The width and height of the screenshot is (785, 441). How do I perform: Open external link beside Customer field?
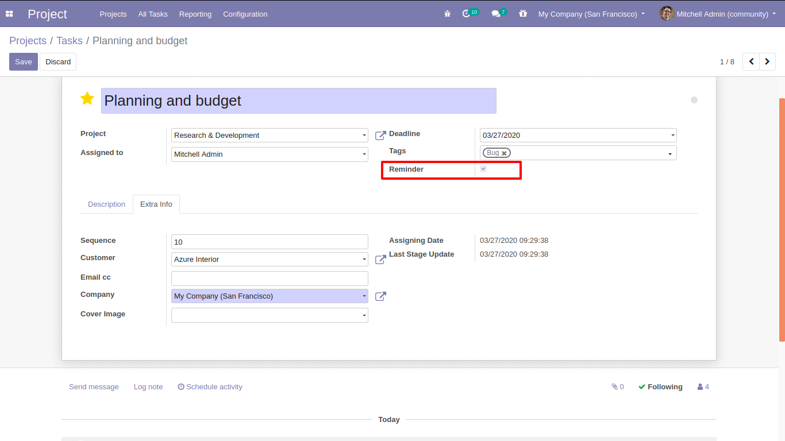[380, 260]
